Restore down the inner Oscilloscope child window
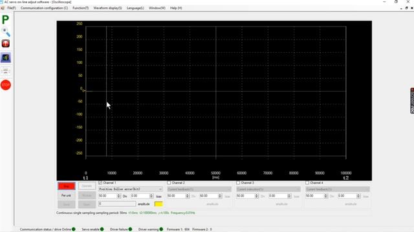Image resolution: width=414 pixels, height=232 pixels. coord(406,8)
